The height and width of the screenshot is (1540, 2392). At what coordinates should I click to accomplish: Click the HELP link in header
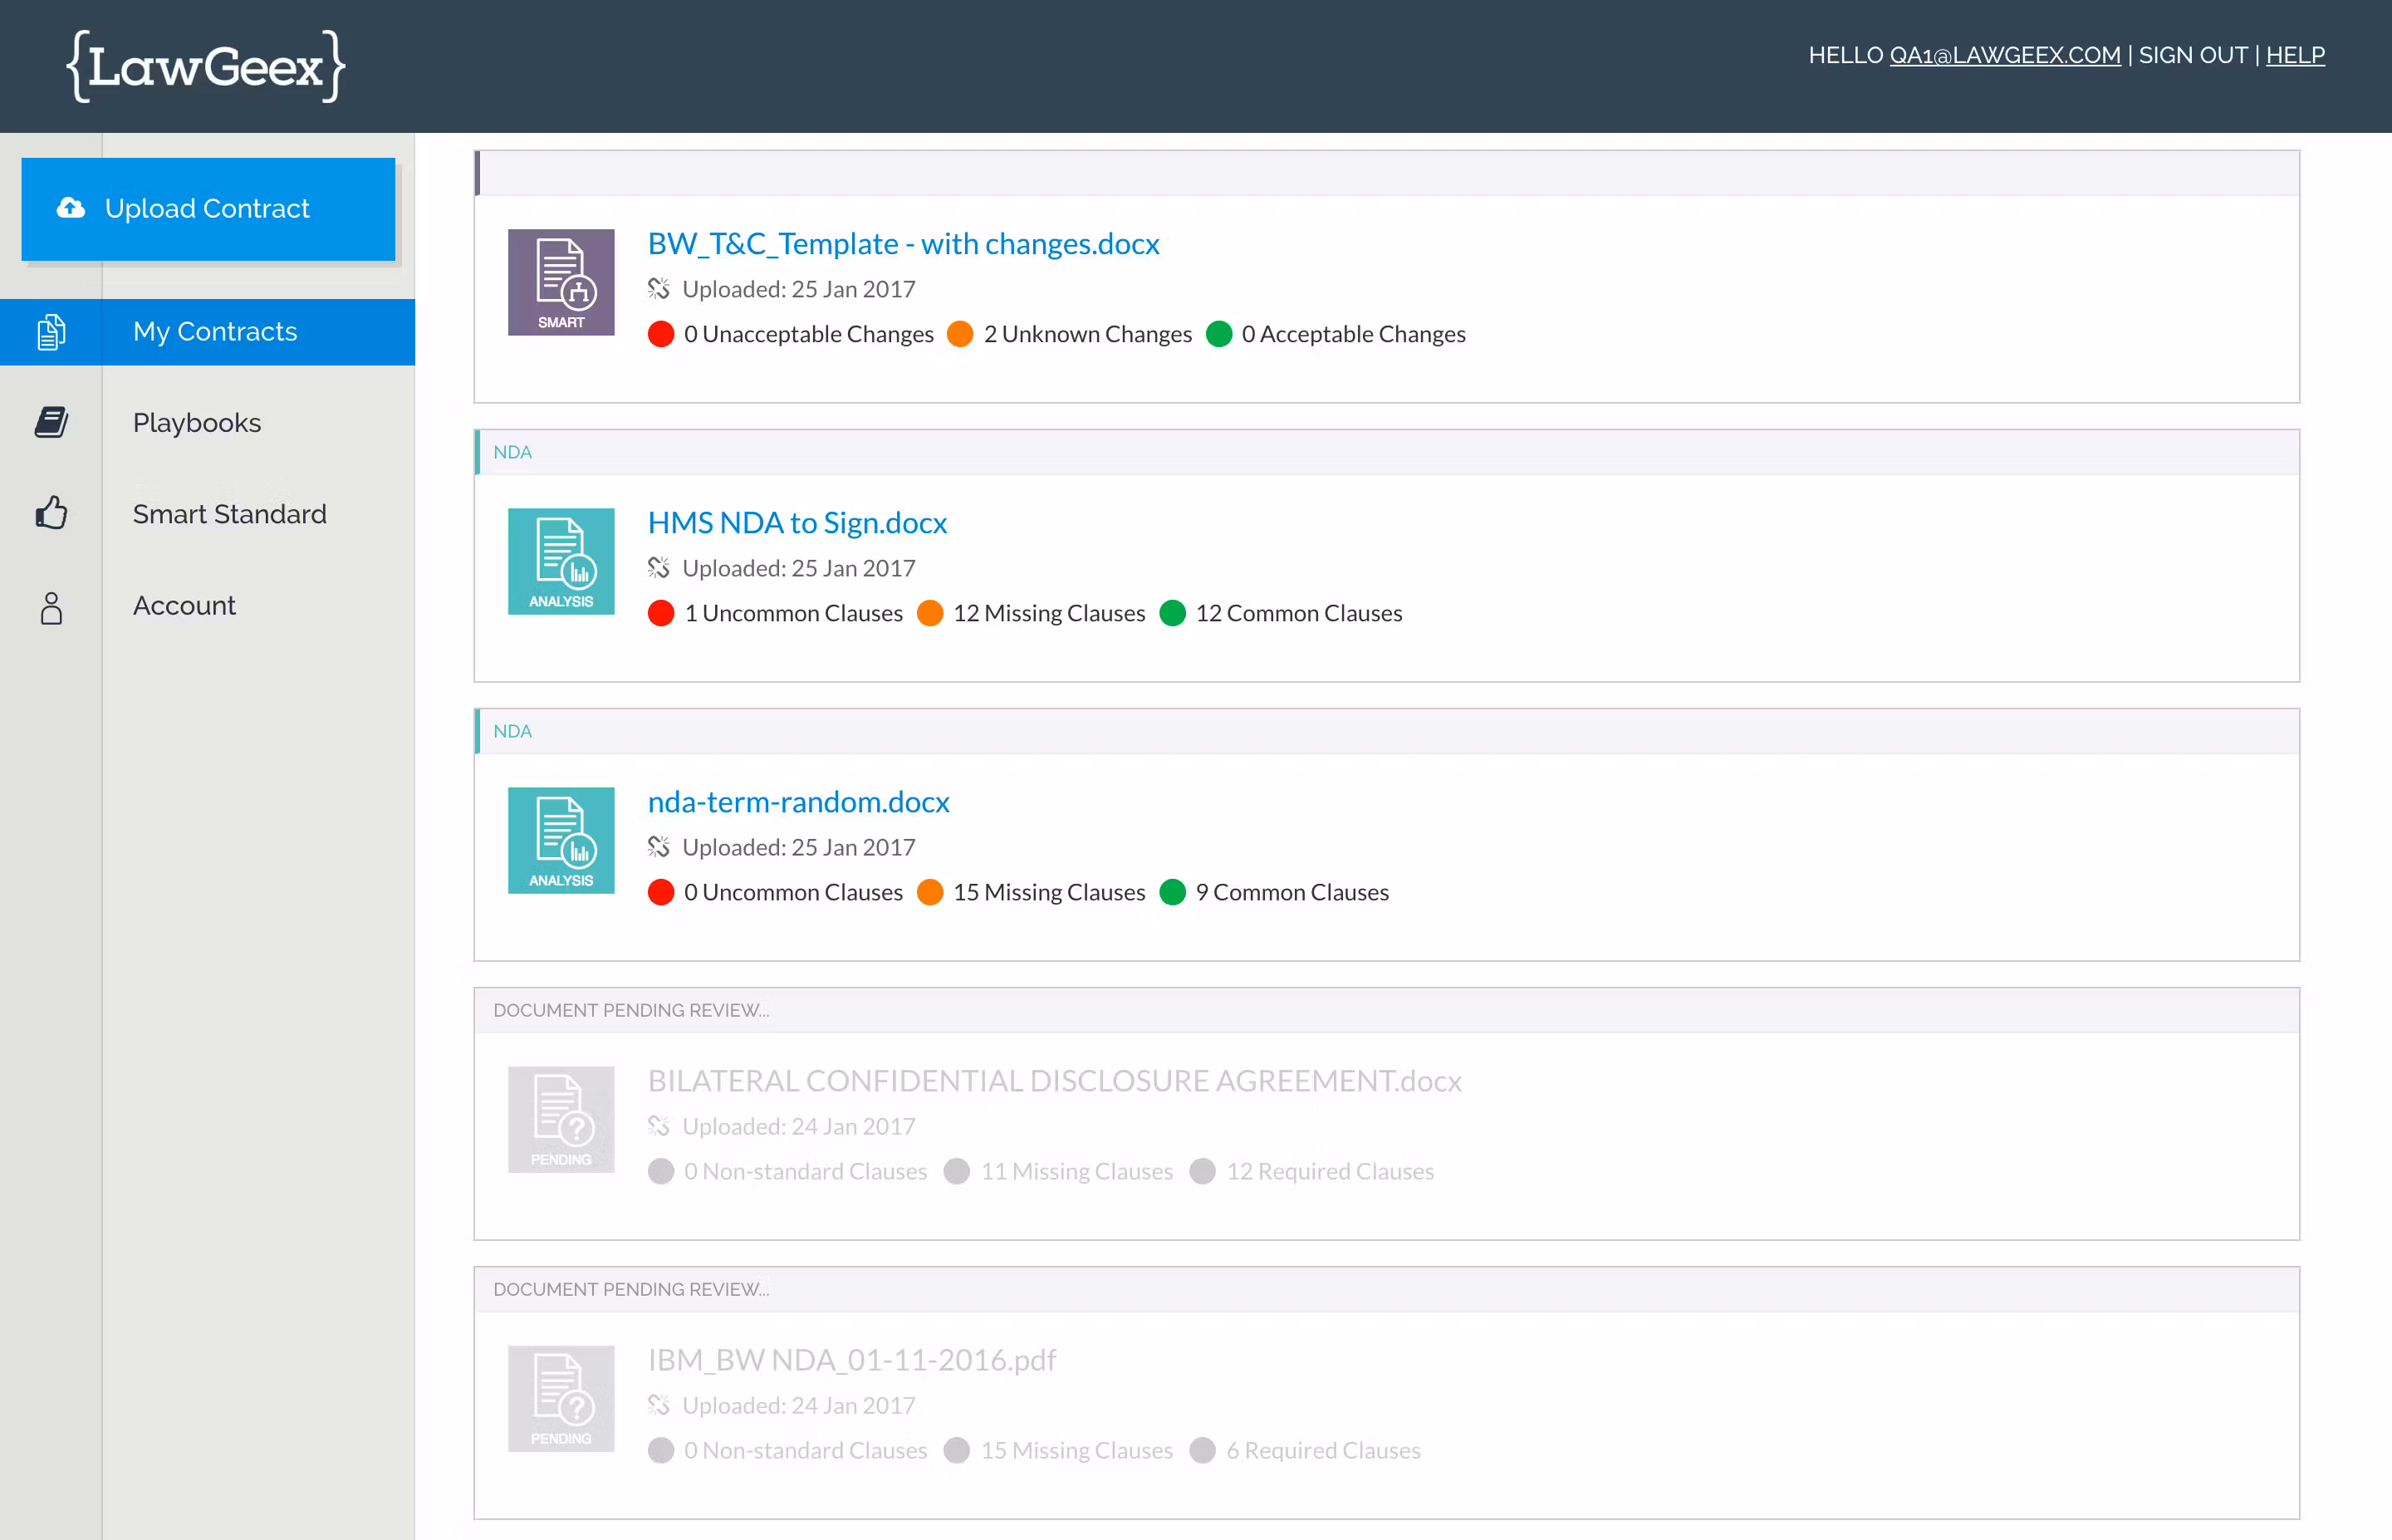click(x=2294, y=55)
